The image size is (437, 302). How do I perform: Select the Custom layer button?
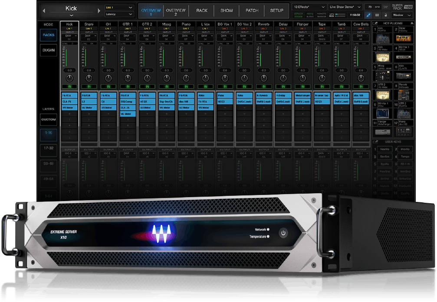tap(49, 120)
